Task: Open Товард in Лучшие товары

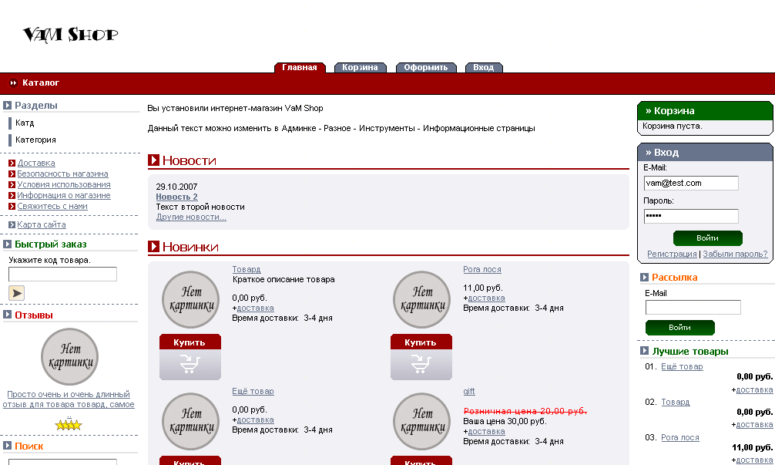Action: tap(675, 403)
